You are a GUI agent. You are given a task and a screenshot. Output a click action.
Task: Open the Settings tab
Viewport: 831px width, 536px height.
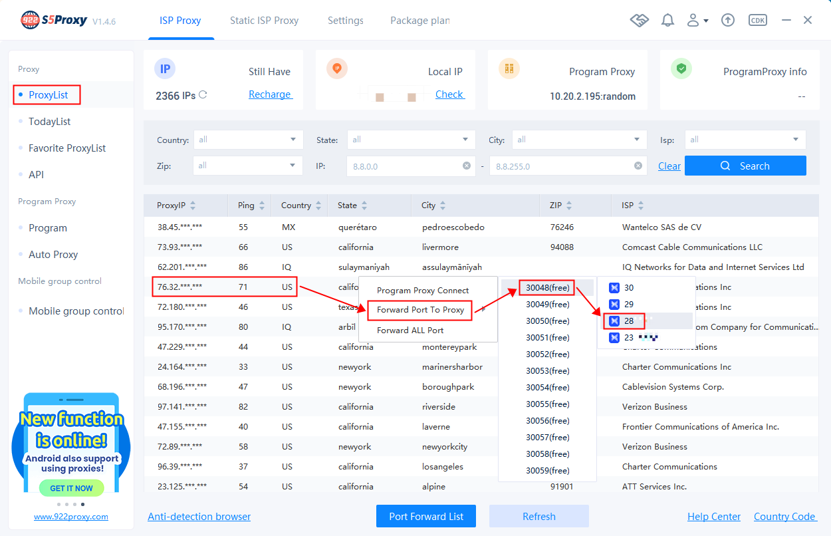pos(346,21)
